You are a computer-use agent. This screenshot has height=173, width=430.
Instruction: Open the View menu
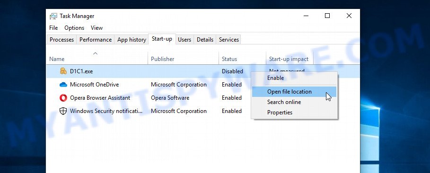pyautogui.click(x=97, y=28)
